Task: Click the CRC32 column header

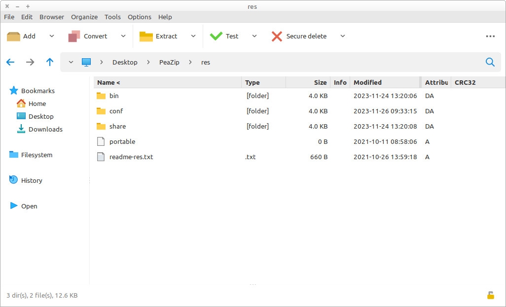Action: (x=478, y=83)
